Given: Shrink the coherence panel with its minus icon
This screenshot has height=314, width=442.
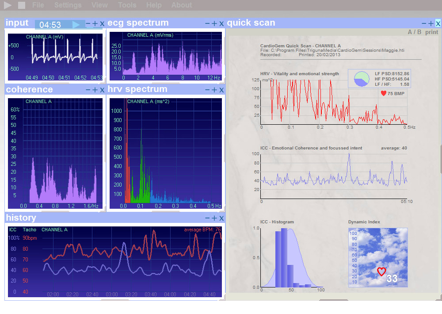Looking at the screenshot, I should pos(88,90).
